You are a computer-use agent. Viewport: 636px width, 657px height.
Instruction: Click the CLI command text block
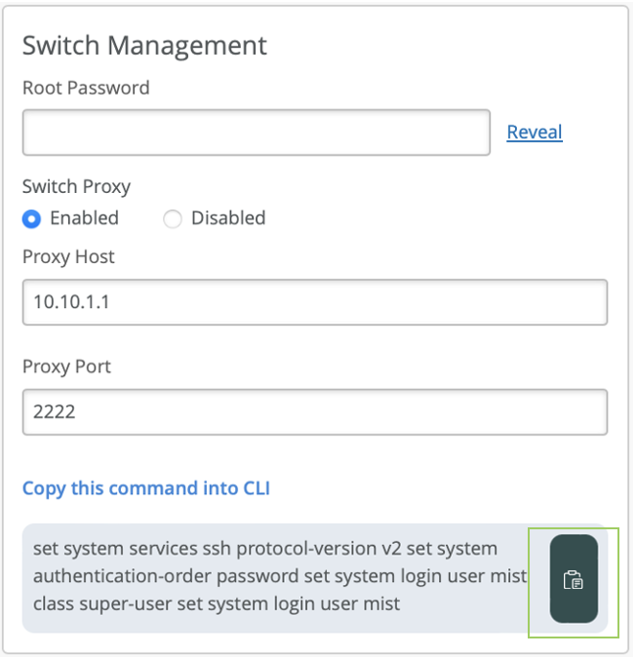pyautogui.click(x=280, y=576)
